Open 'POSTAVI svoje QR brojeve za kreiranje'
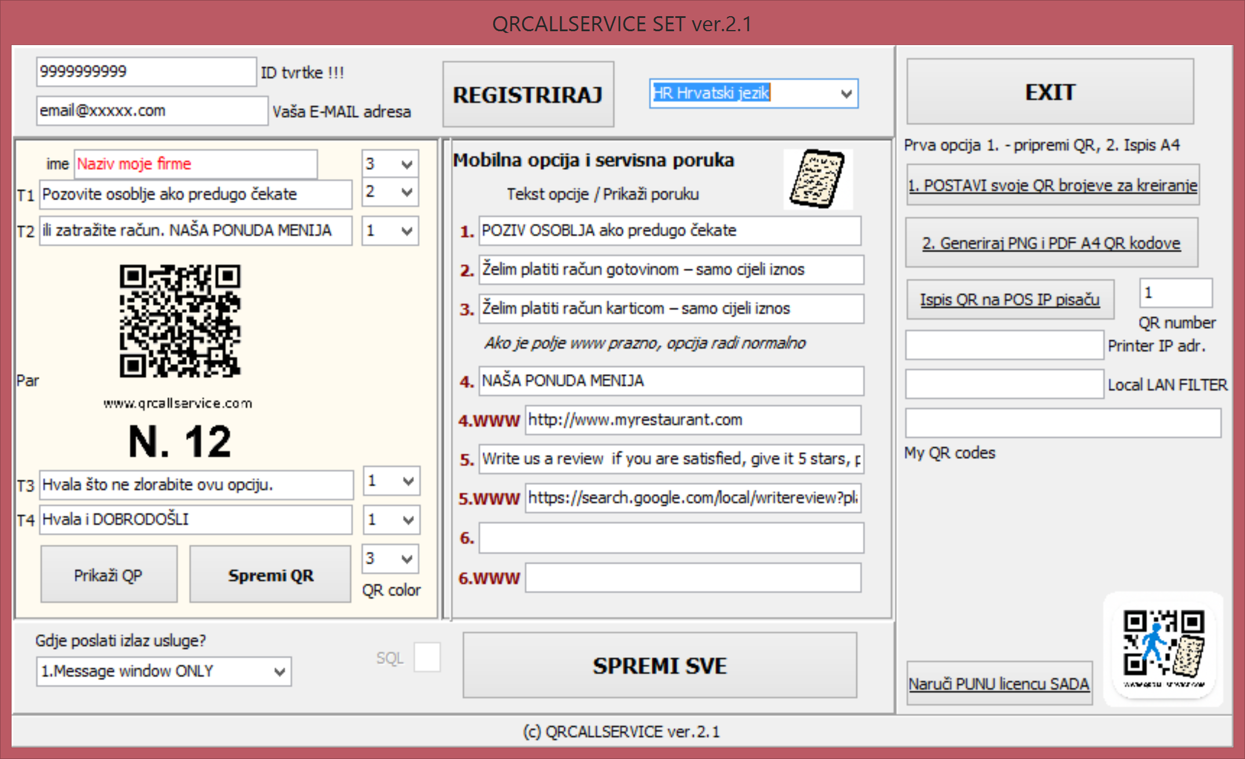The width and height of the screenshot is (1245, 759). tap(1052, 186)
